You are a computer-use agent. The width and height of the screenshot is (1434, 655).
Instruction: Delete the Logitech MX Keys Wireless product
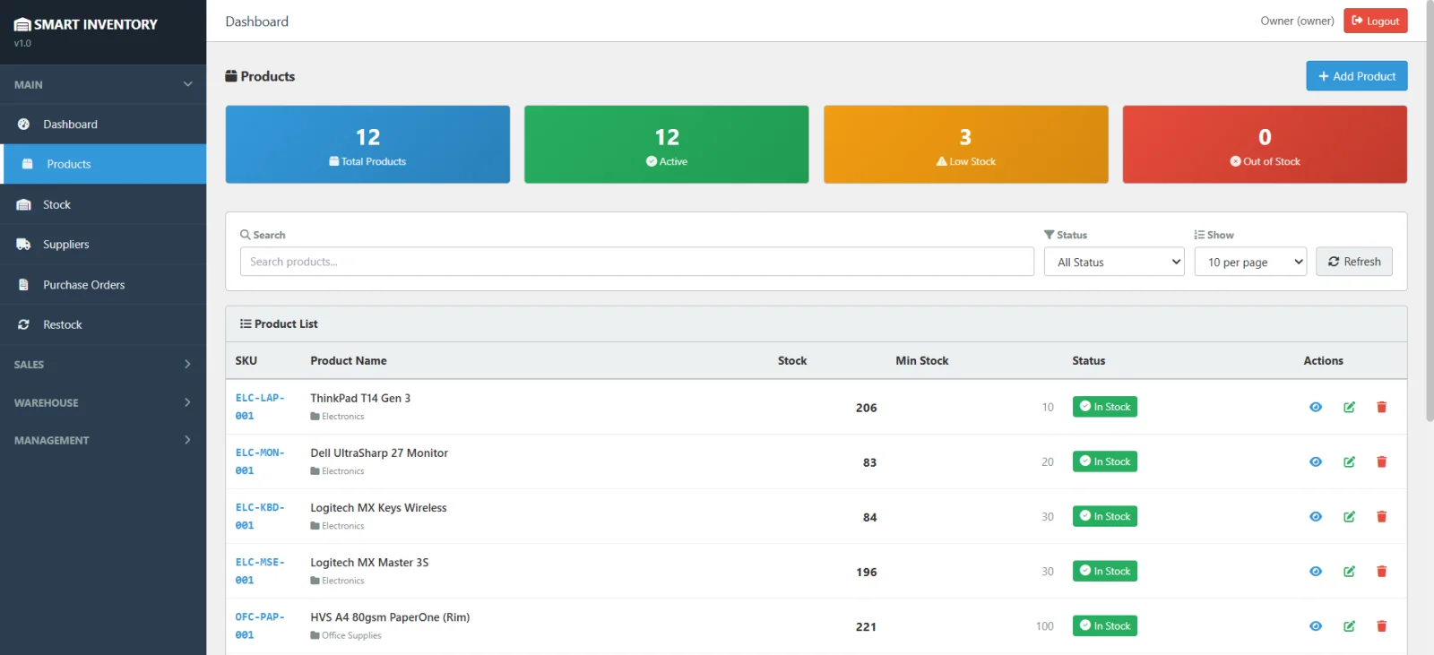click(x=1381, y=517)
